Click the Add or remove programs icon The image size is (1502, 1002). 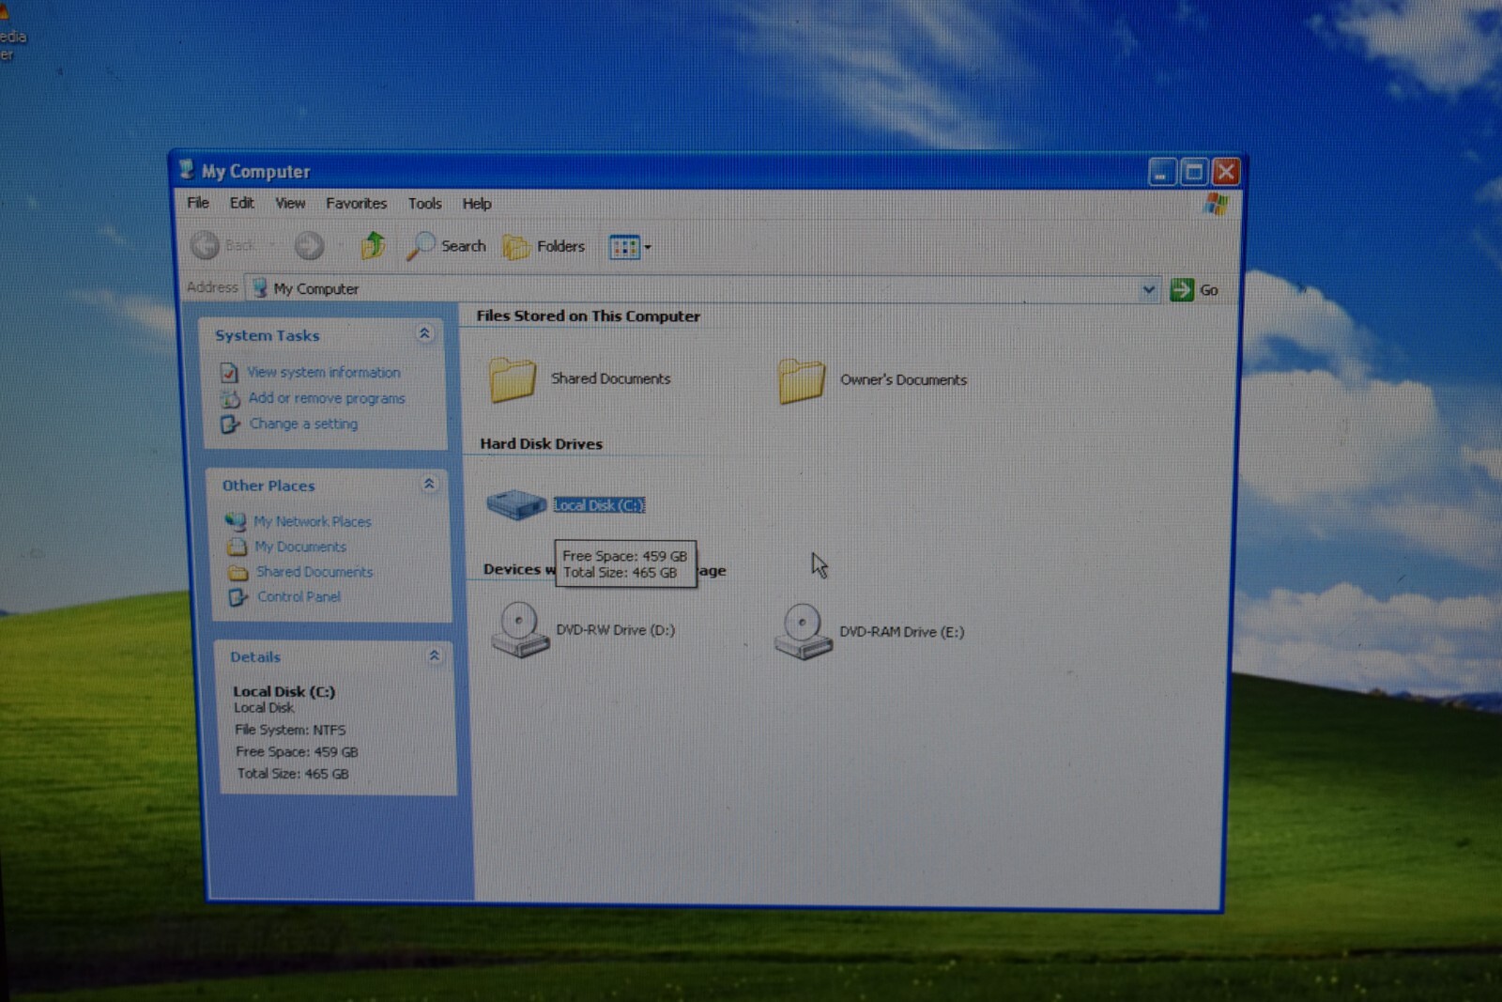click(x=230, y=398)
